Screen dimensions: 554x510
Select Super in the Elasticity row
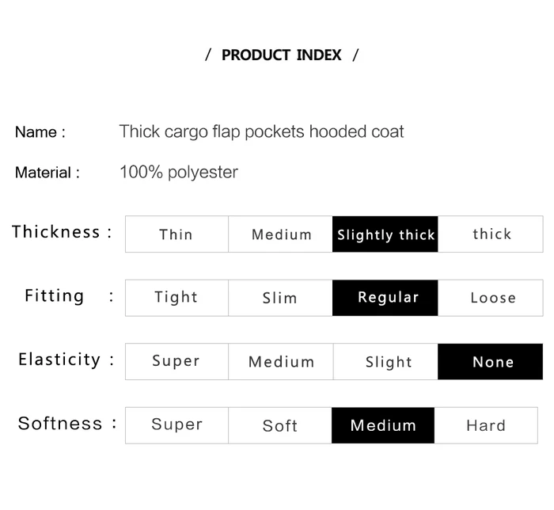pyautogui.click(x=176, y=362)
